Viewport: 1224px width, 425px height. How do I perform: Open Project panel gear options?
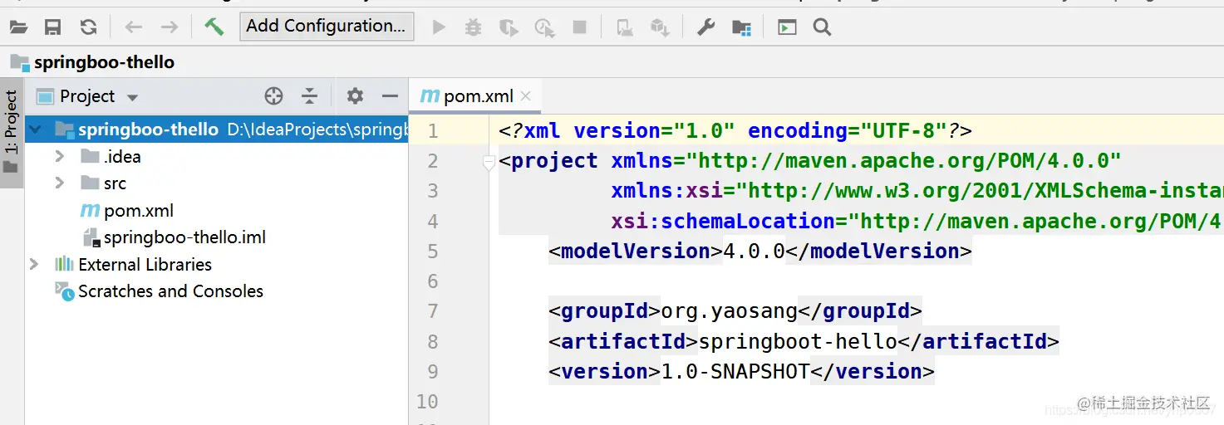coord(355,96)
